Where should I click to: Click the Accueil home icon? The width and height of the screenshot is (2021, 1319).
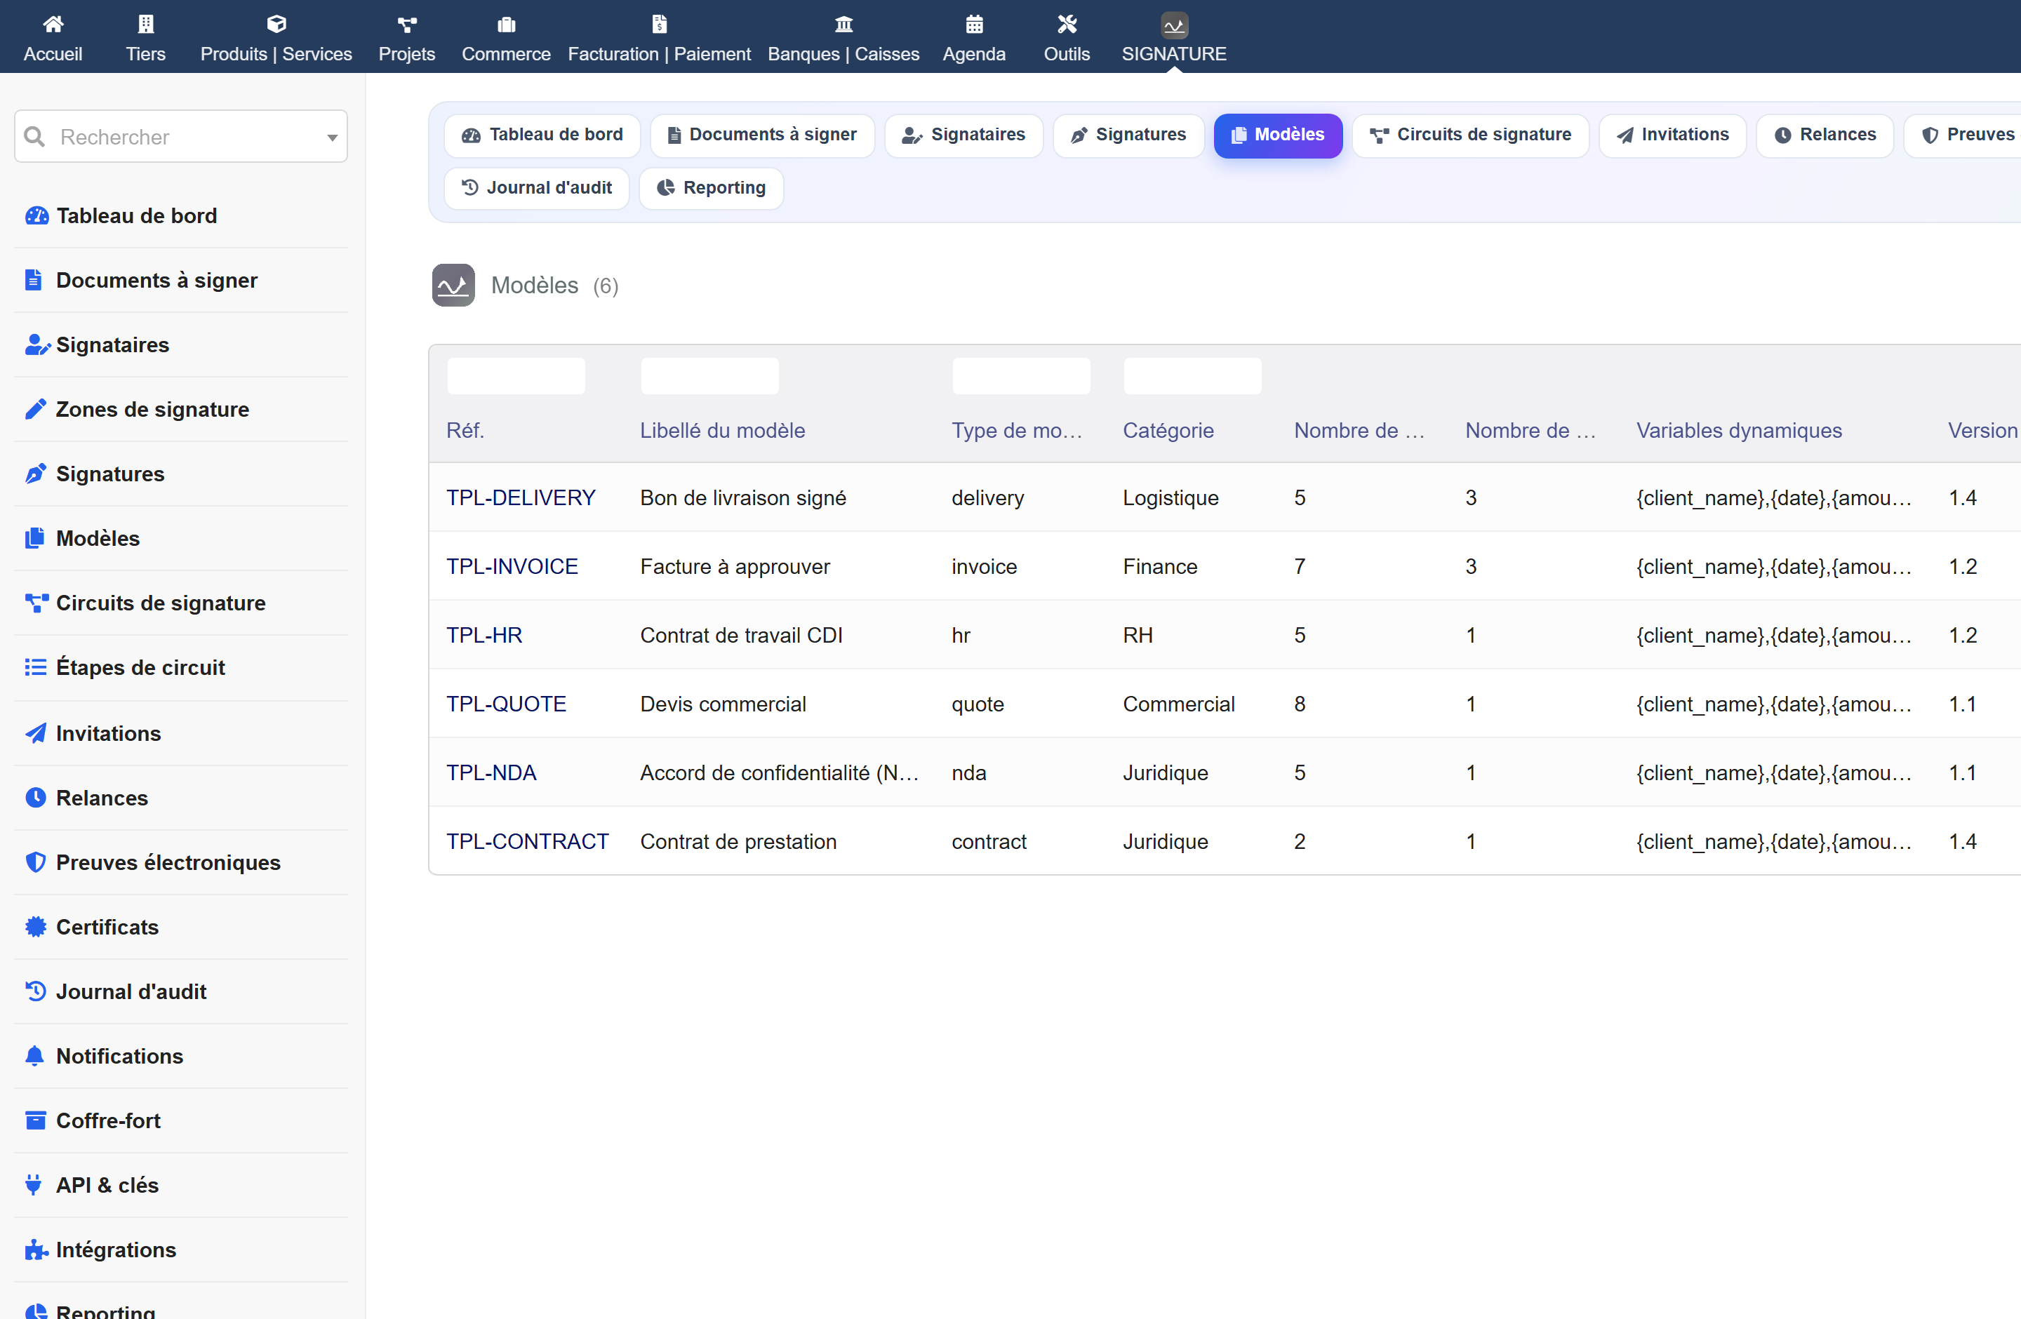pos(53,24)
